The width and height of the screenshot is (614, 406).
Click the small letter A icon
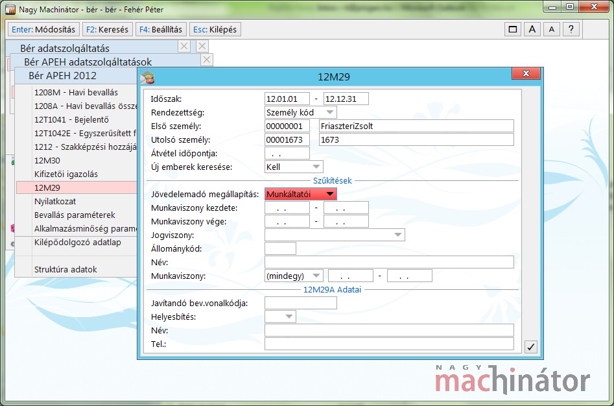coord(551,29)
